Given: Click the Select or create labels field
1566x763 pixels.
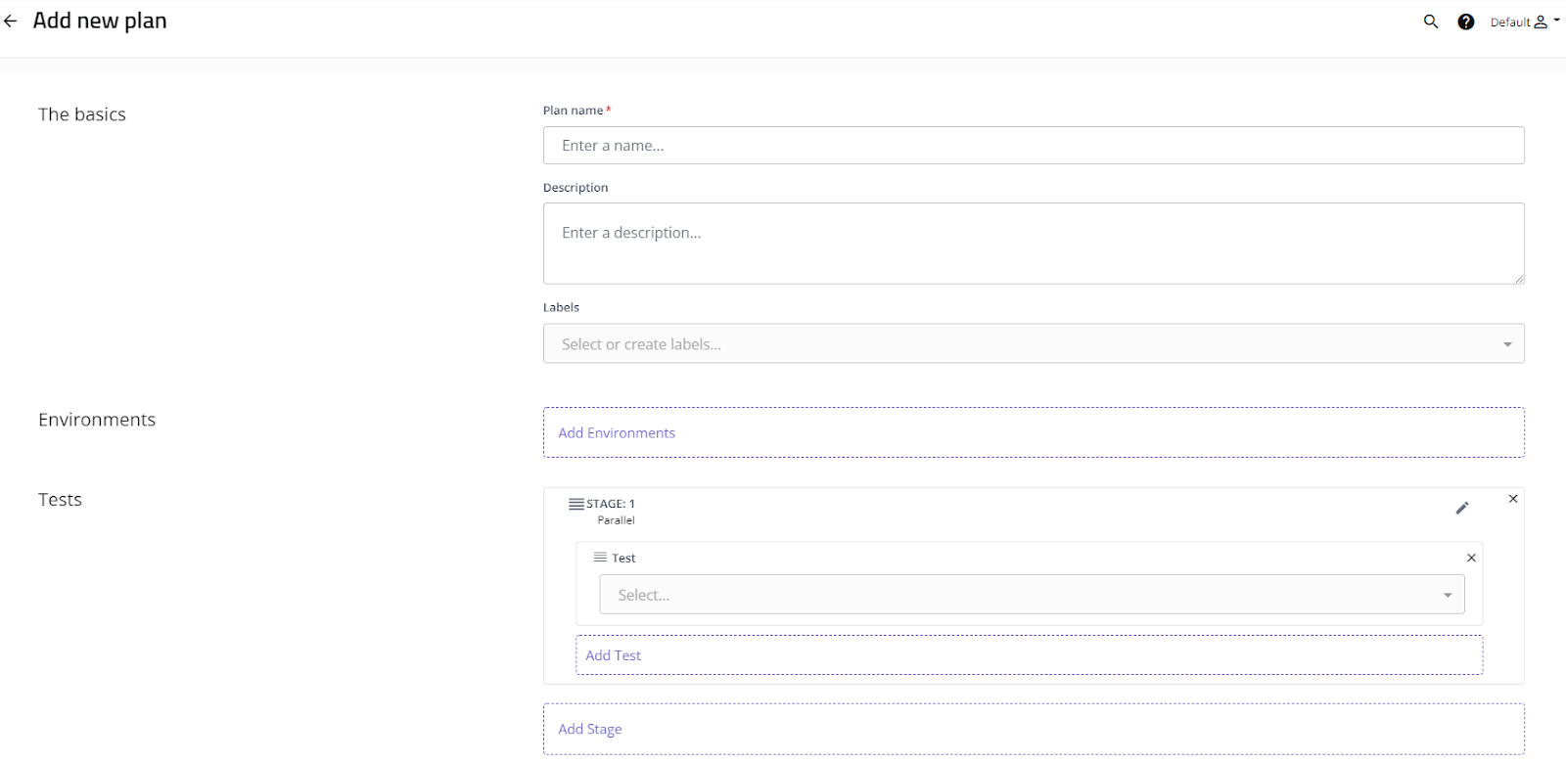Looking at the screenshot, I should [1018, 344].
